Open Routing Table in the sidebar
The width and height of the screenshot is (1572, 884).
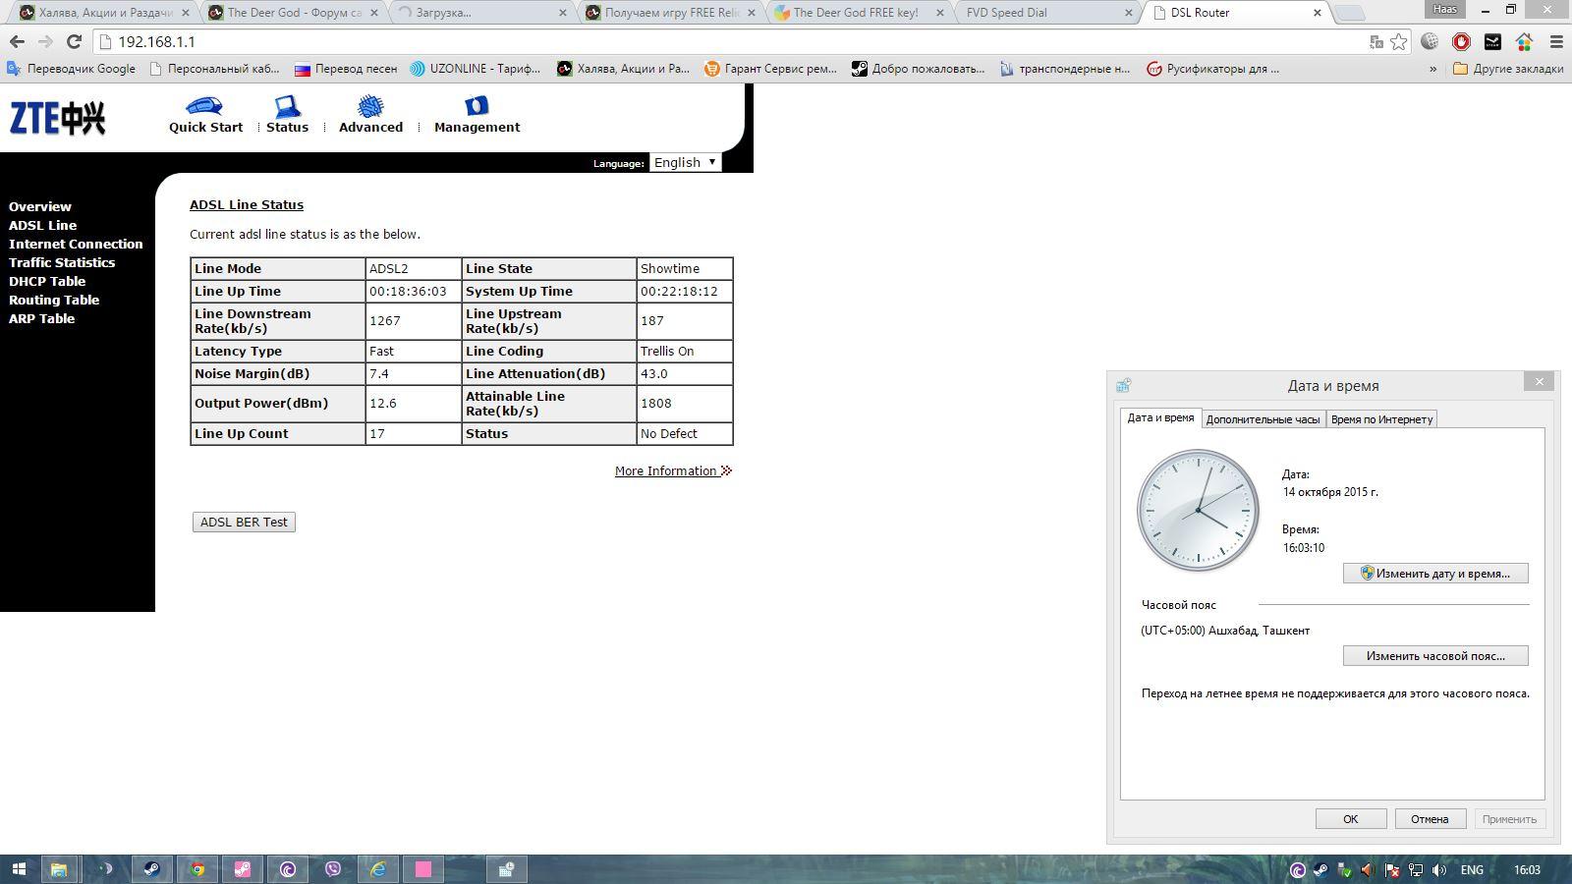54,300
